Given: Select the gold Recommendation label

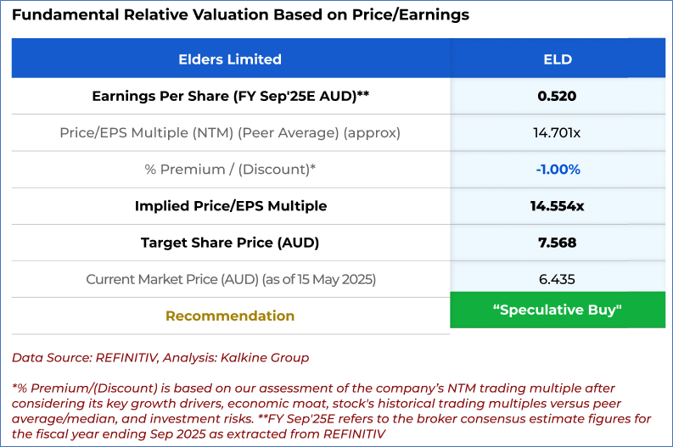Looking at the screenshot, I should click(x=230, y=316).
